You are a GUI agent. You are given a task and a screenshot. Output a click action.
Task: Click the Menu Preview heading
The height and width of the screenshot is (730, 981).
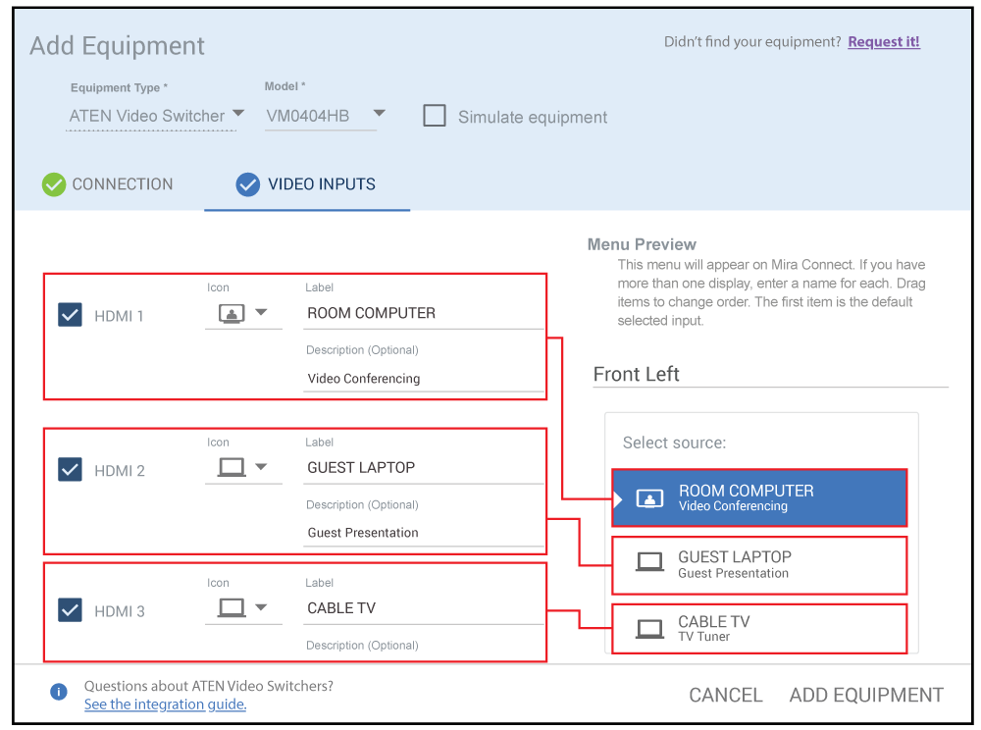[642, 244]
